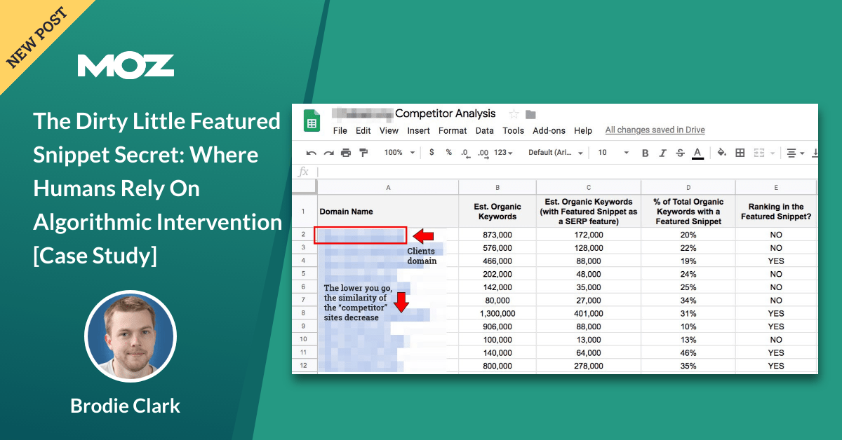The image size is (842, 440).
Task: Expand the merge cells dropdown arrow
Action: tap(773, 153)
